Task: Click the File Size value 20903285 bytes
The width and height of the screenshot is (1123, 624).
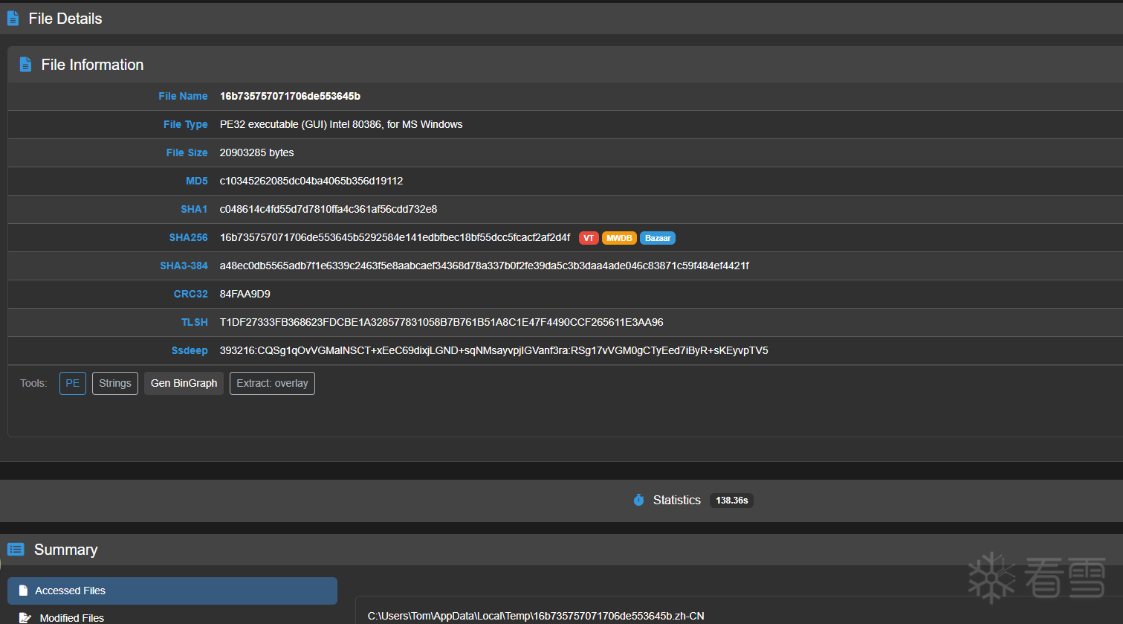Action: (x=257, y=152)
